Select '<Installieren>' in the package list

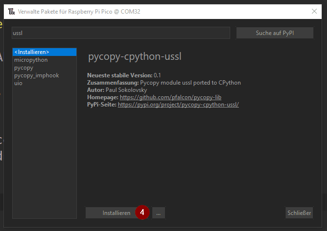tap(44, 52)
